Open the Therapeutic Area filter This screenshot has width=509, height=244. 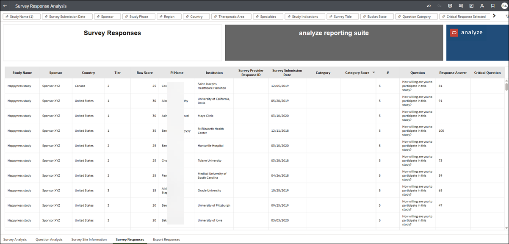point(231,17)
